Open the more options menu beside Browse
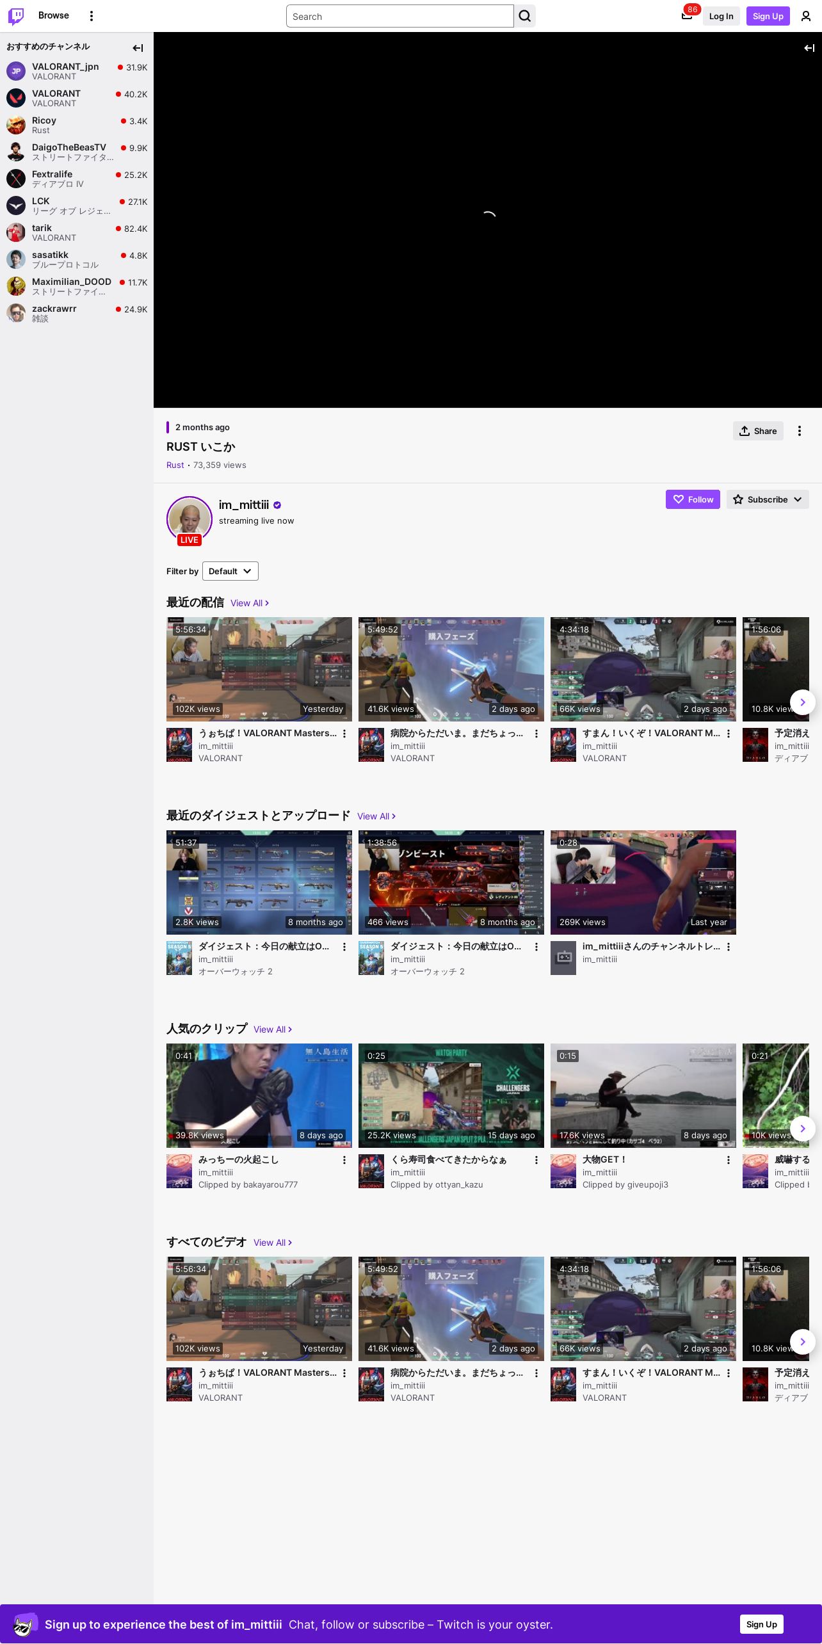The height and width of the screenshot is (1644, 822). click(92, 16)
